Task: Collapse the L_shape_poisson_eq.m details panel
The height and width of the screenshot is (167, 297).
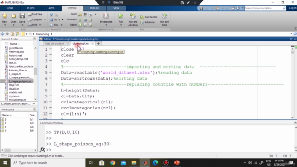Action: 34,104
